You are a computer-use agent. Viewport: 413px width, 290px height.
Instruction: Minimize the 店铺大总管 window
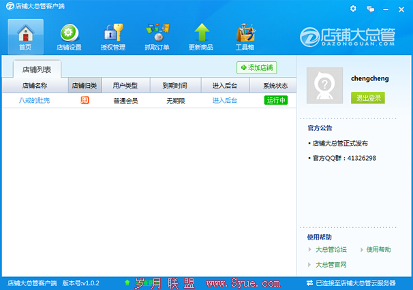point(386,10)
